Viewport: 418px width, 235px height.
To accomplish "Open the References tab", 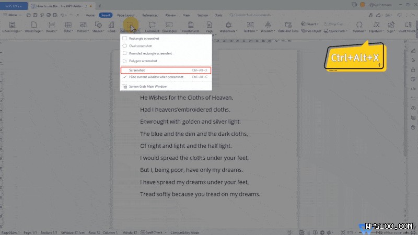I will 150,15.
